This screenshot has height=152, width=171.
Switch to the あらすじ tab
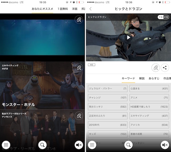click(154, 78)
